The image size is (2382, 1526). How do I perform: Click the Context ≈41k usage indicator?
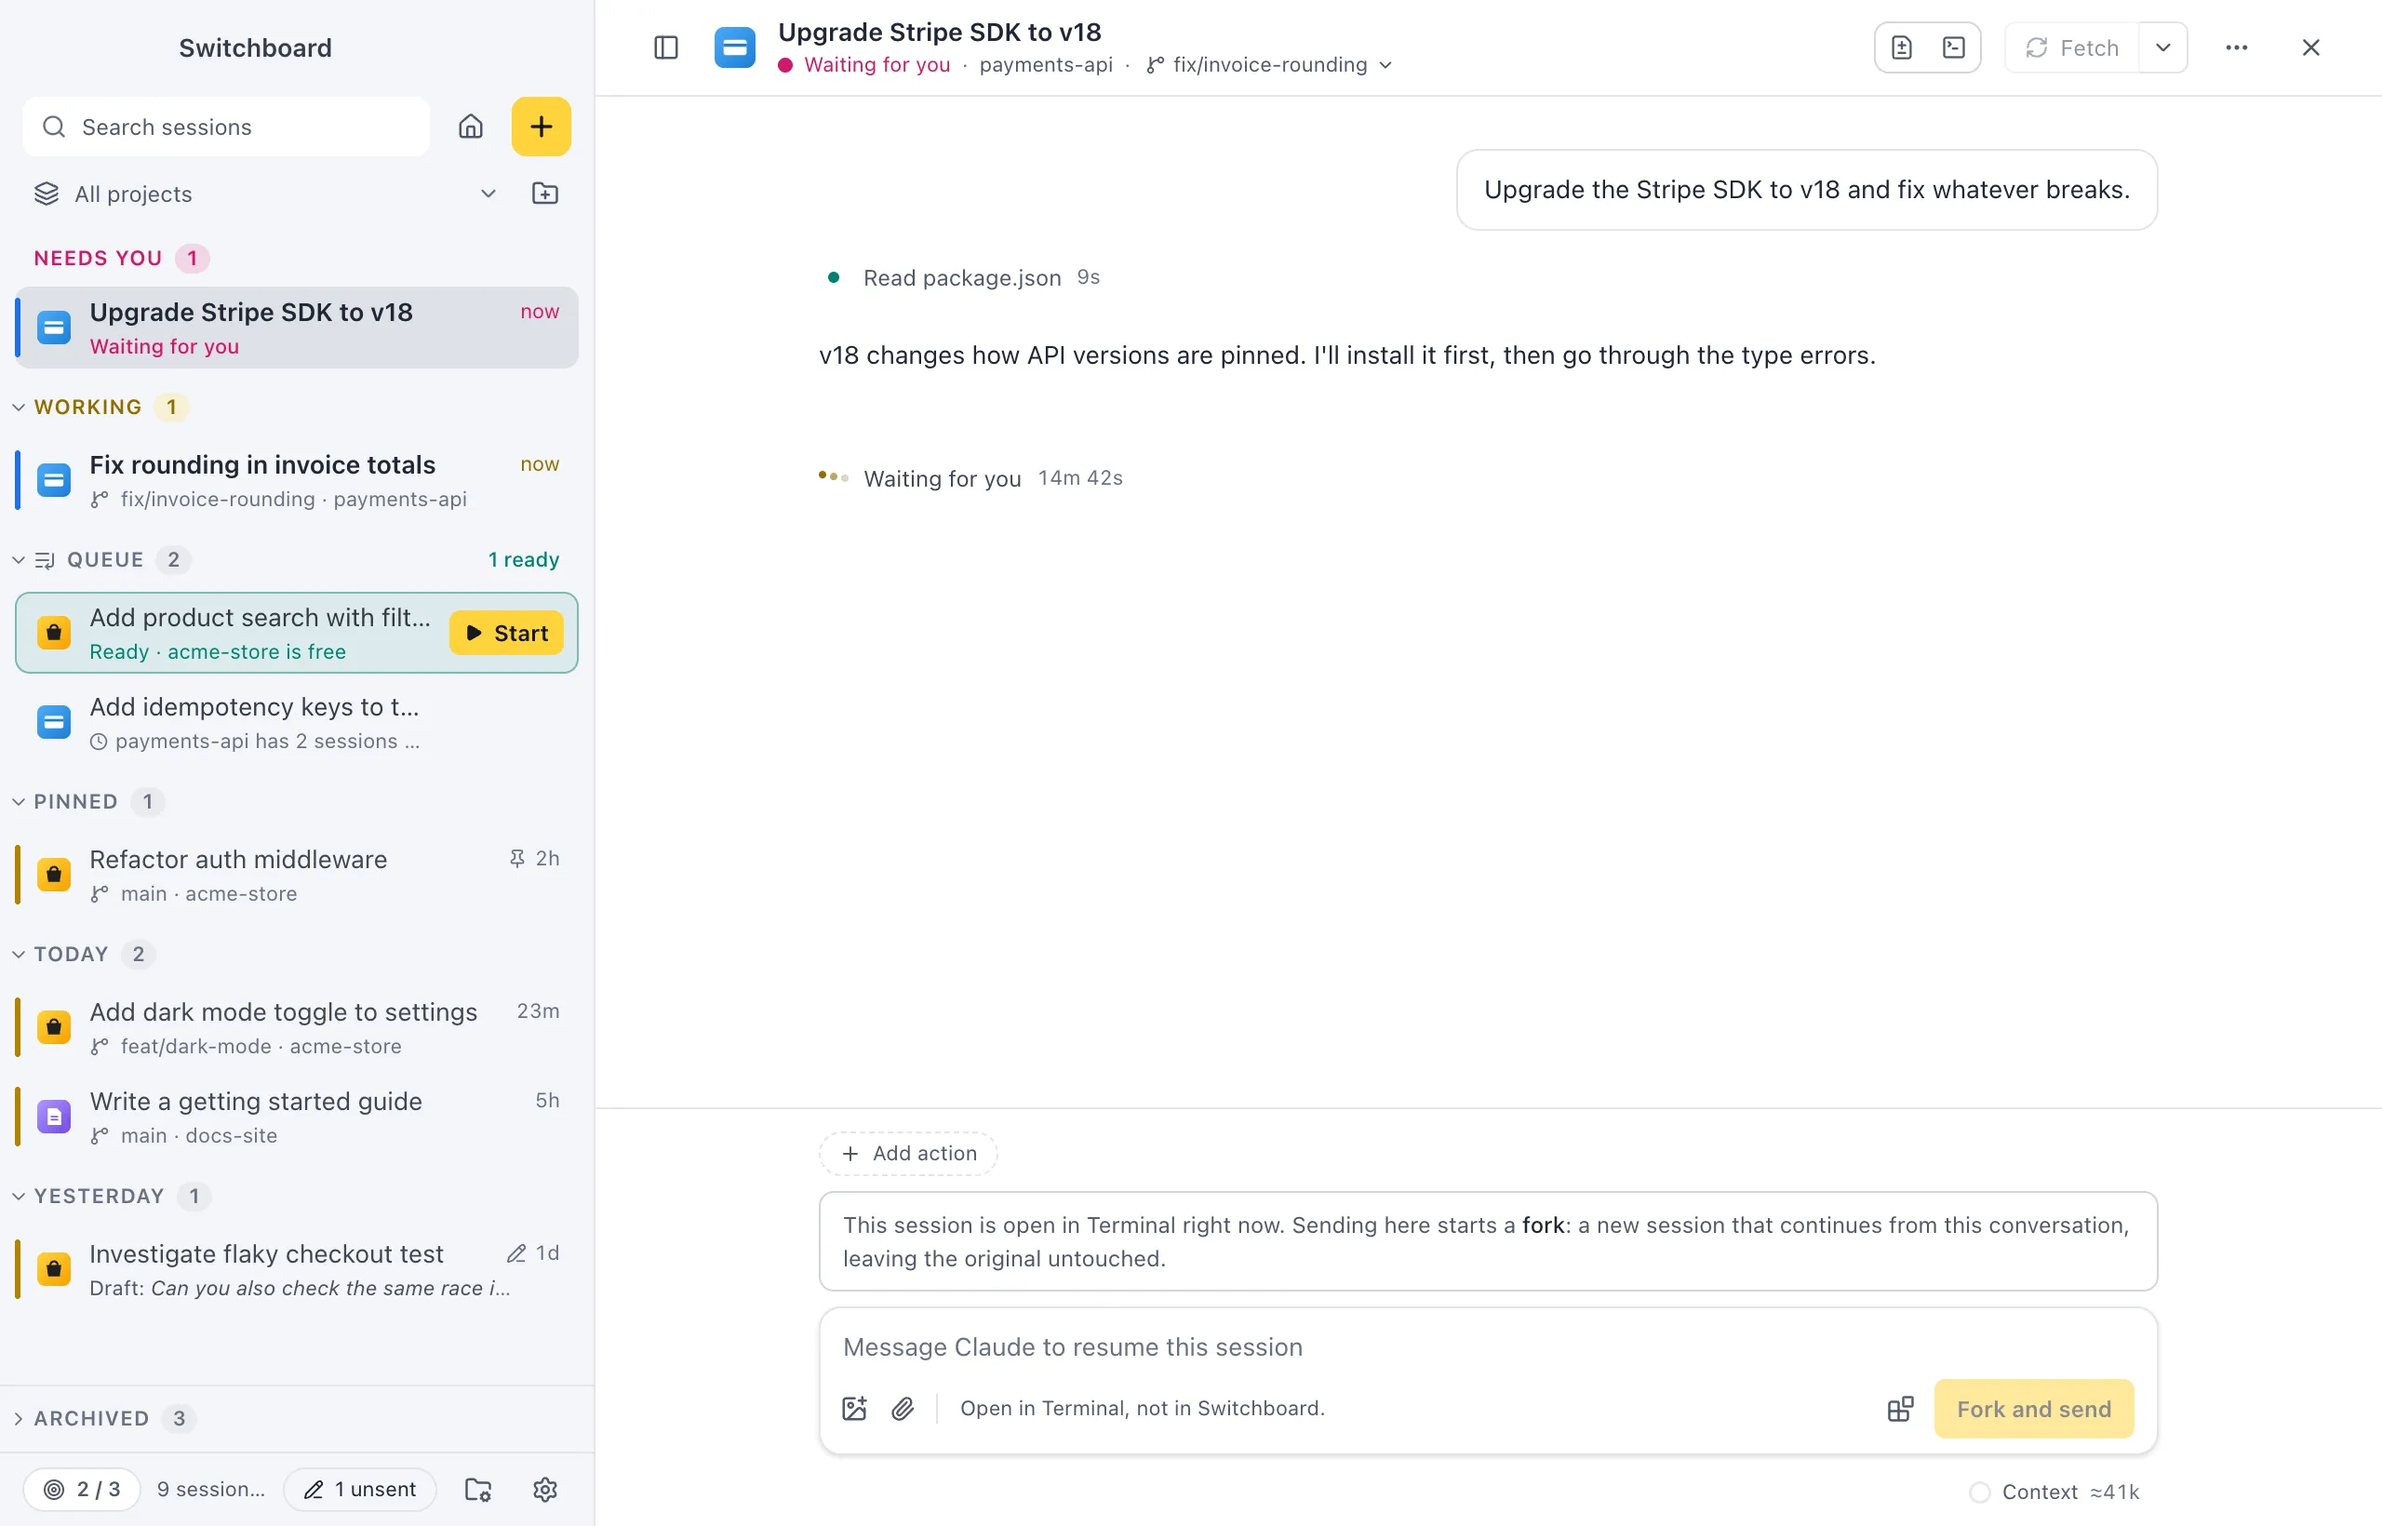point(2055,1493)
